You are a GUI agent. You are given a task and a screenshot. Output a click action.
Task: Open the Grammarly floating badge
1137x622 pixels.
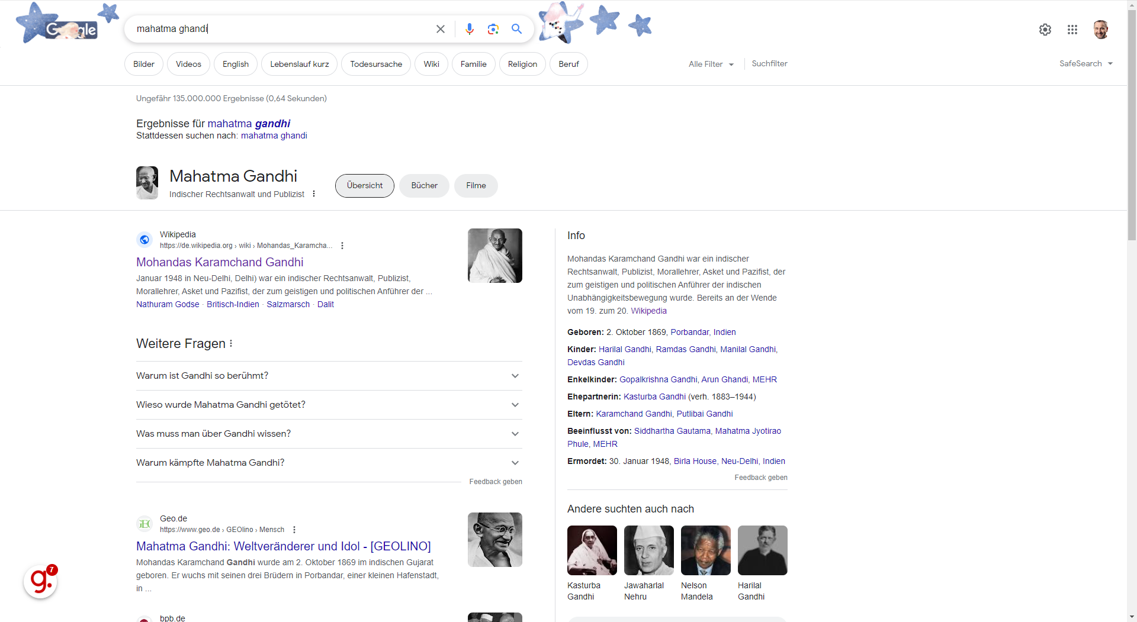tap(40, 582)
